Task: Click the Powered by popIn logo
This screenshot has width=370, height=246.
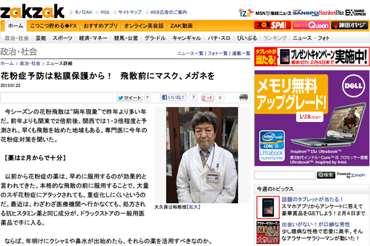Action: coord(351,175)
